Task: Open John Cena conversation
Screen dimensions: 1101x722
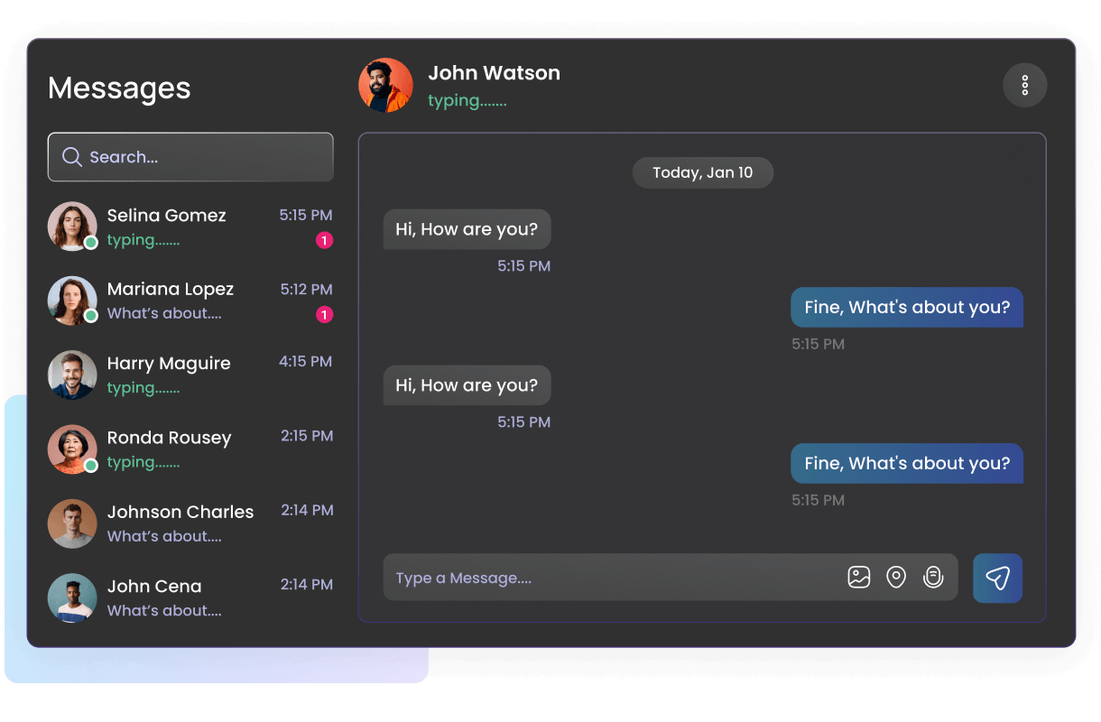Action: tap(190, 597)
